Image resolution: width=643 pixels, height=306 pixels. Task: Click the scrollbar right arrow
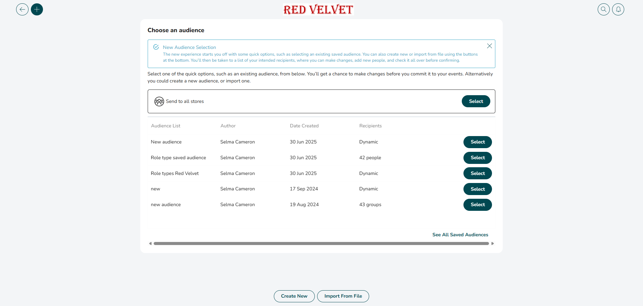tap(493, 244)
